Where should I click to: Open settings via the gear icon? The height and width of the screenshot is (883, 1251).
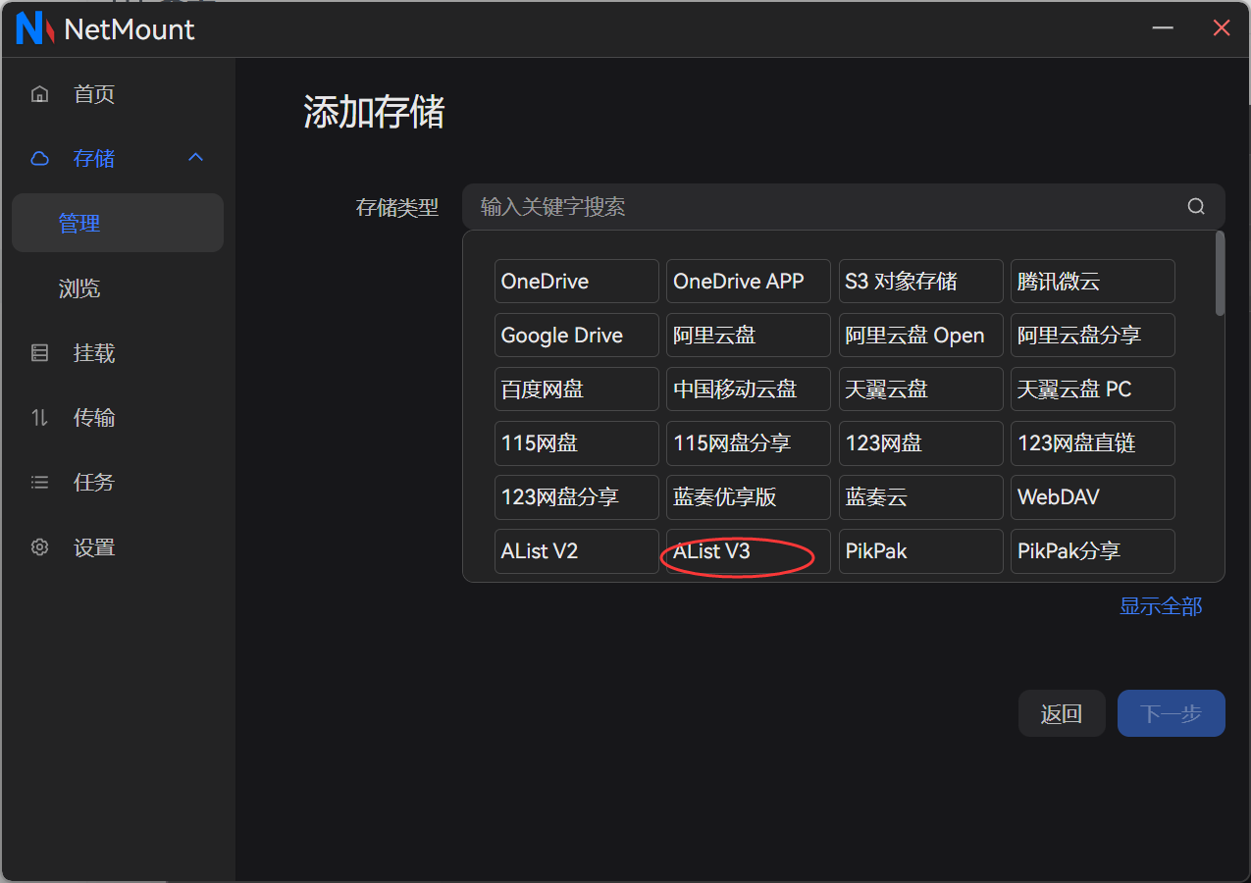[x=40, y=547]
